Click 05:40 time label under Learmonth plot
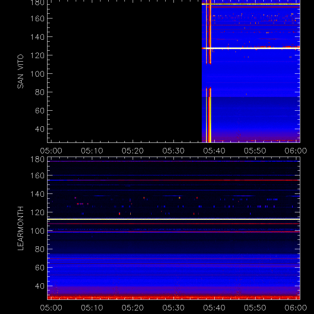 coord(214,308)
